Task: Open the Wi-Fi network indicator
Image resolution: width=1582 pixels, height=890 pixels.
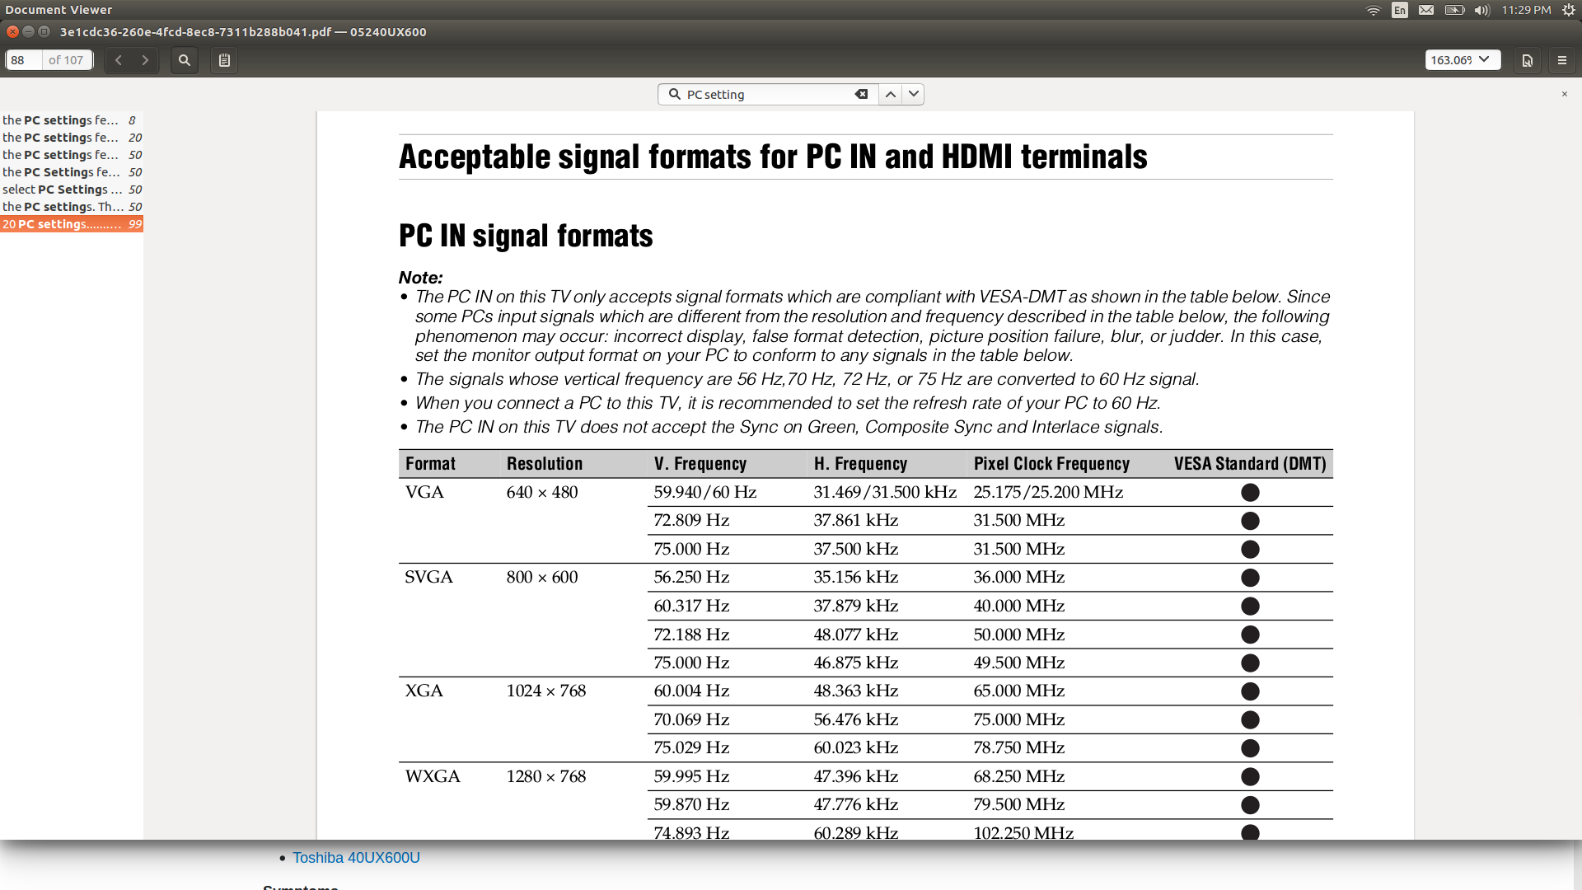Action: [1373, 10]
